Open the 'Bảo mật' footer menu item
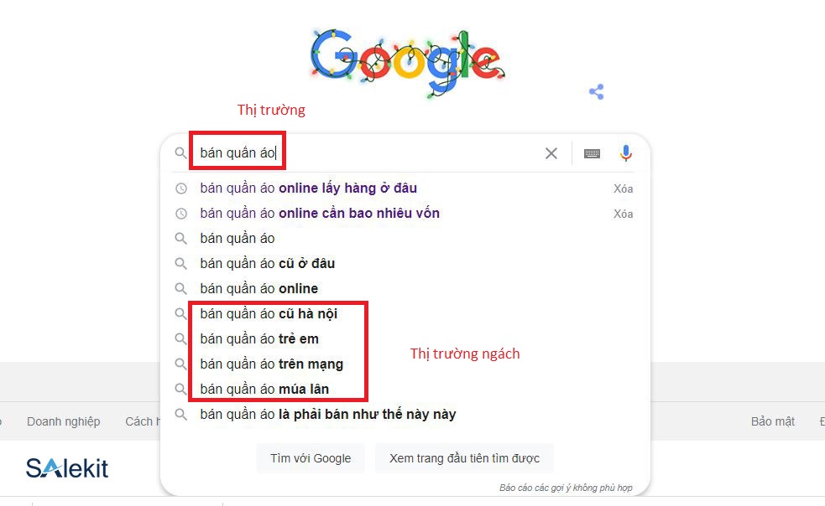Screen dimensions: 825x506 pyautogui.click(x=772, y=421)
